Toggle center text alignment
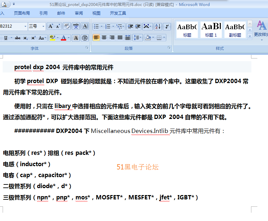Viewport: 268px width, 221px height. pos(104,38)
